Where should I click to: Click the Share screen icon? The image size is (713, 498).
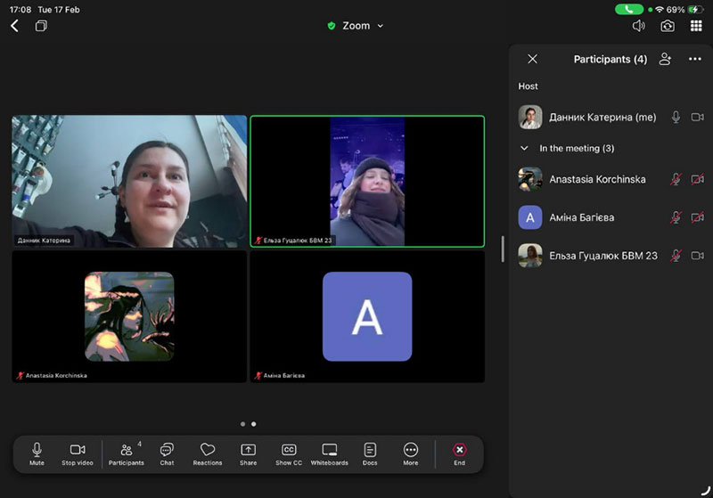[x=248, y=453]
